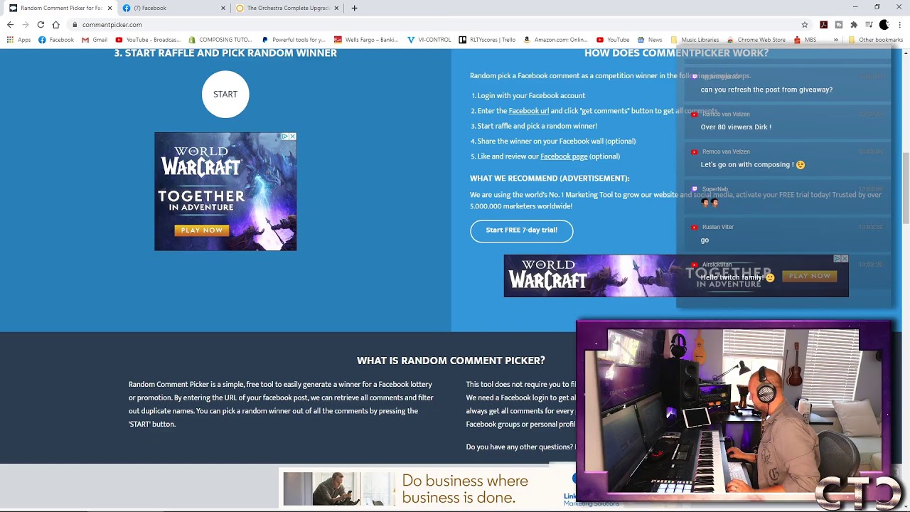The width and height of the screenshot is (910, 512).
Task: Click PLAY NOW in the square Warcraft ad
Action: coord(202,230)
